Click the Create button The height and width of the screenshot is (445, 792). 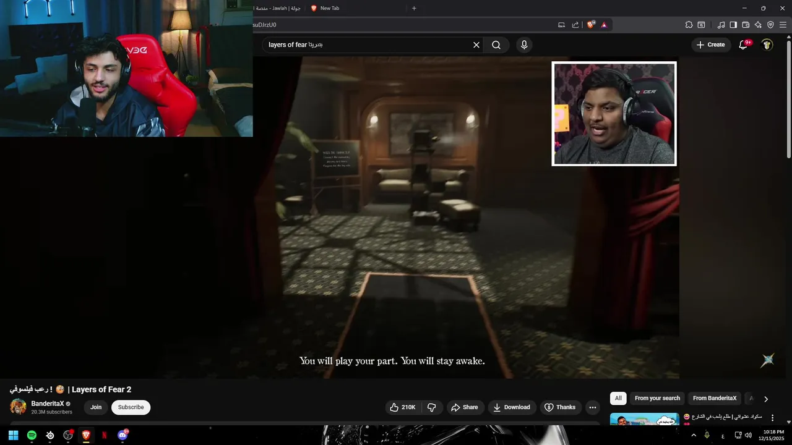tap(711, 44)
